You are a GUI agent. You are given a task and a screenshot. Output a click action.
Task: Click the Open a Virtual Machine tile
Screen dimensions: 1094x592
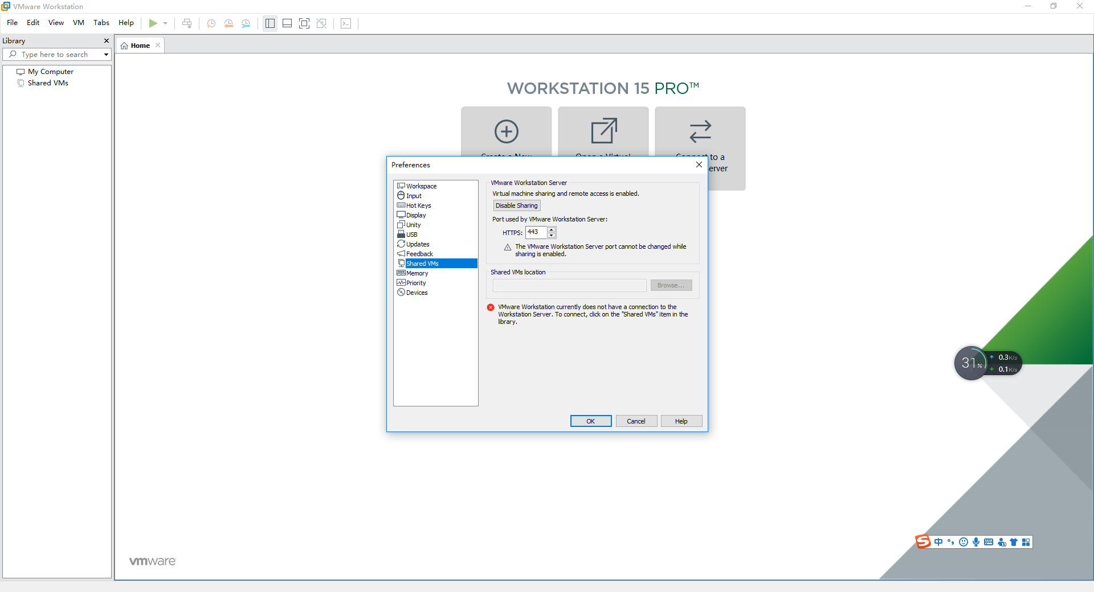(x=603, y=131)
